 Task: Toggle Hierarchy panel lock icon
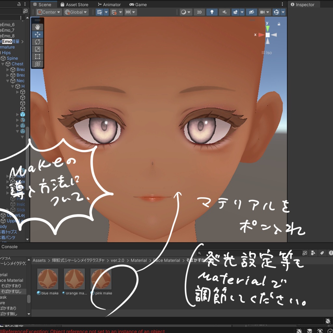(x=19, y=4)
